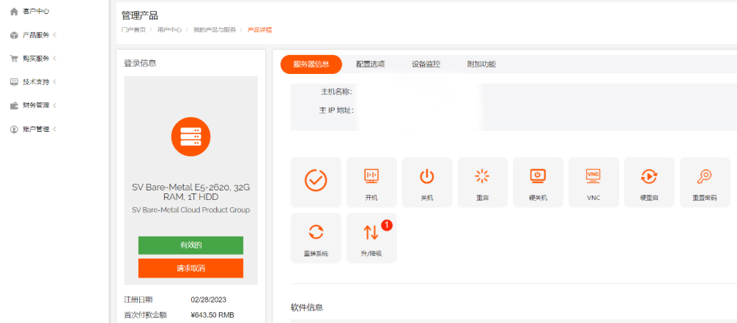Click the status checkmark tile
Screen dimensions: 737x323
[316, 182]
